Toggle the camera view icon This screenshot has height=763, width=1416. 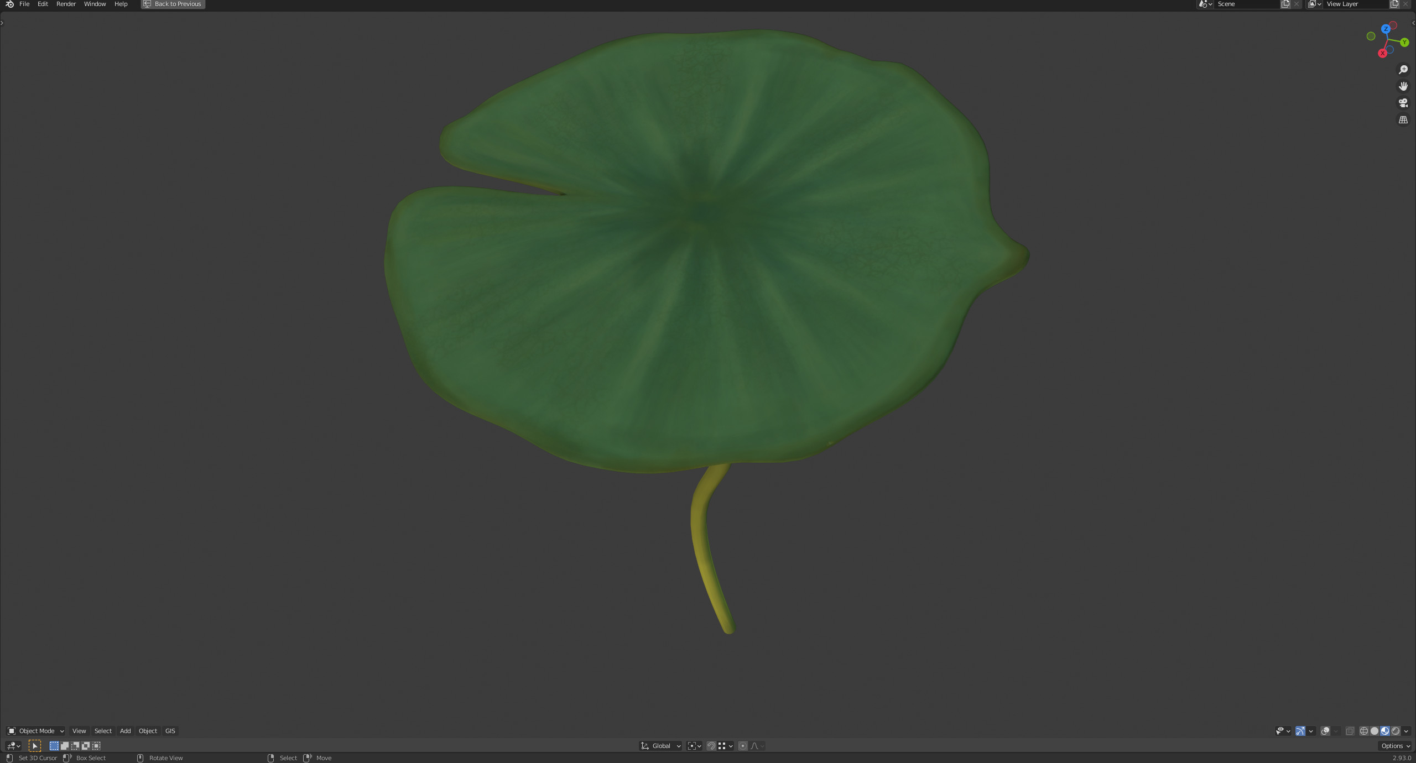1403,103
